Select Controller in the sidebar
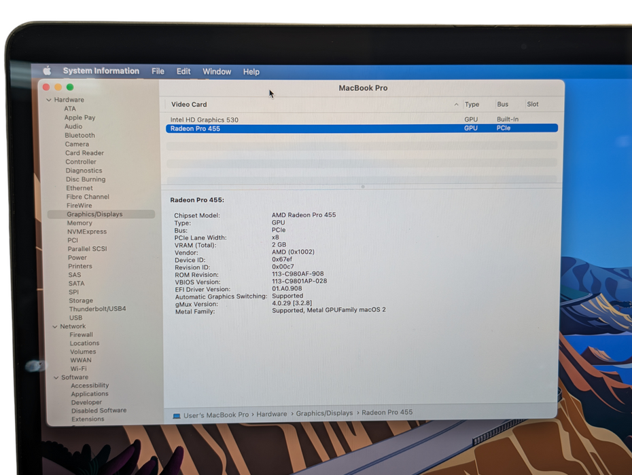Screen dimensions: 632x475 [x=81, y=161]
